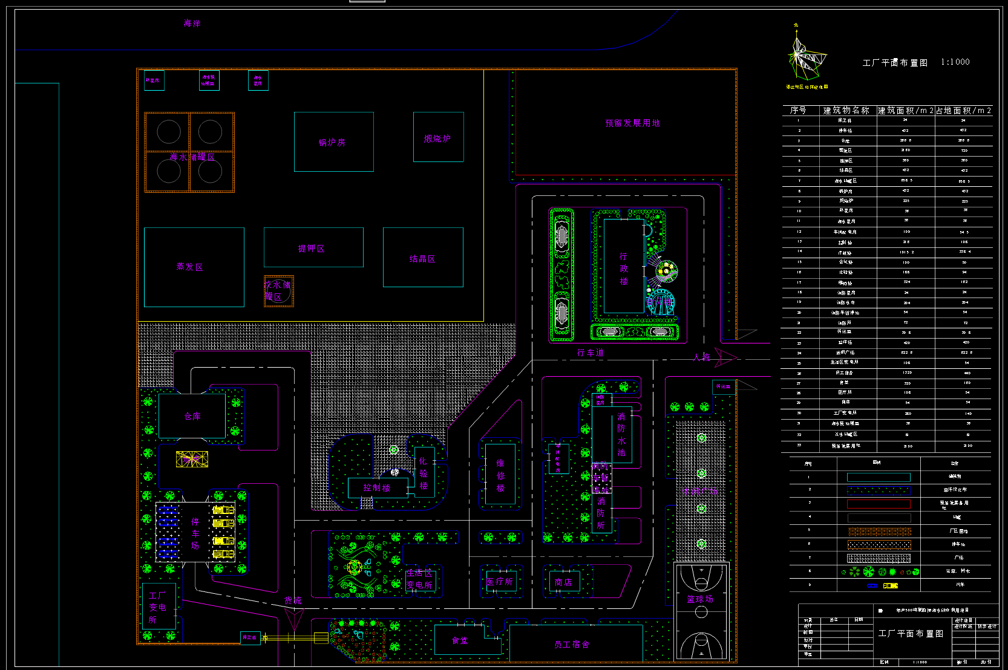Click the 海洋 label above the shoreline
Image resolution: width=1008 pixels, height=670 pixels.
pyautogui.click(x=192, y=24)
